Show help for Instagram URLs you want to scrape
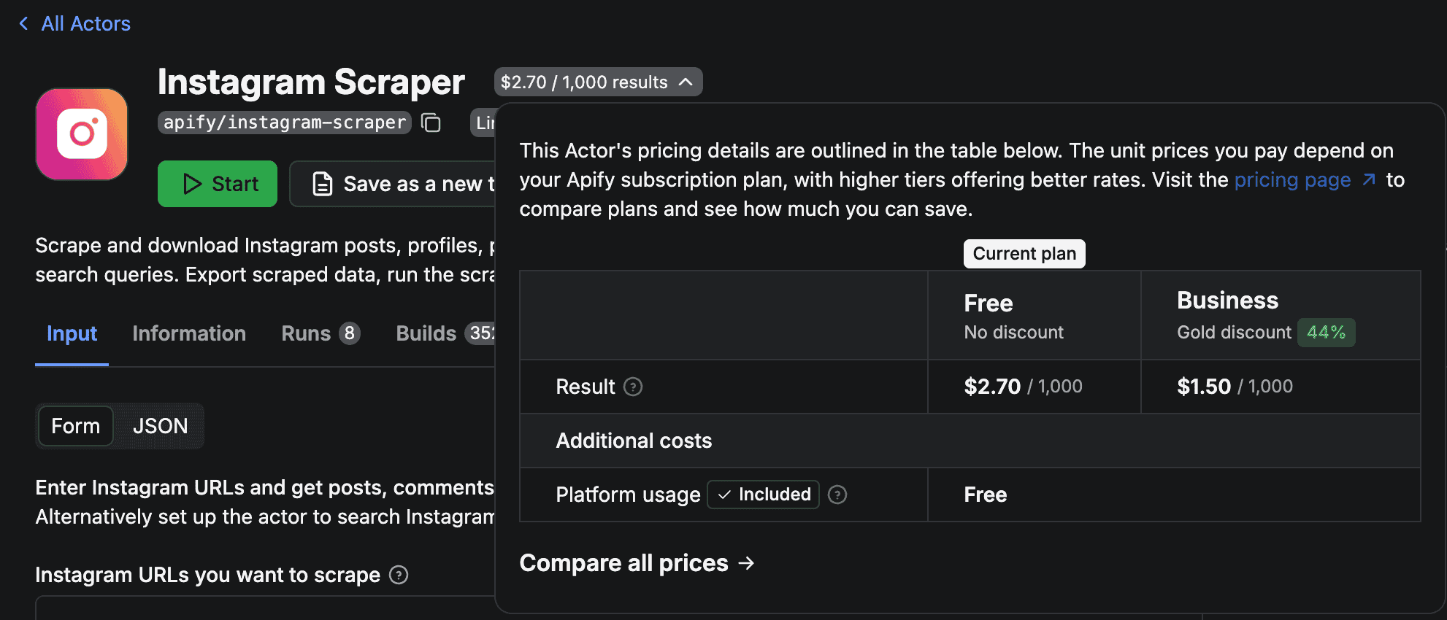Viewport: 1447px width, 620px height. click(x=399, y=575)
